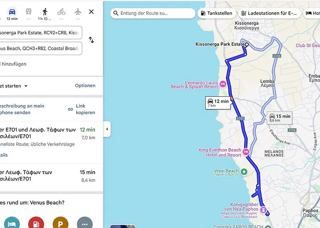320x228 pixels.
Task: Open the departure time dropdown
Action: (13, 86)
